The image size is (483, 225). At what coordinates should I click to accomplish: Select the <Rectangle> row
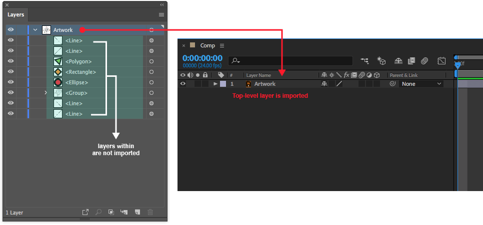(x=80, y=72)
